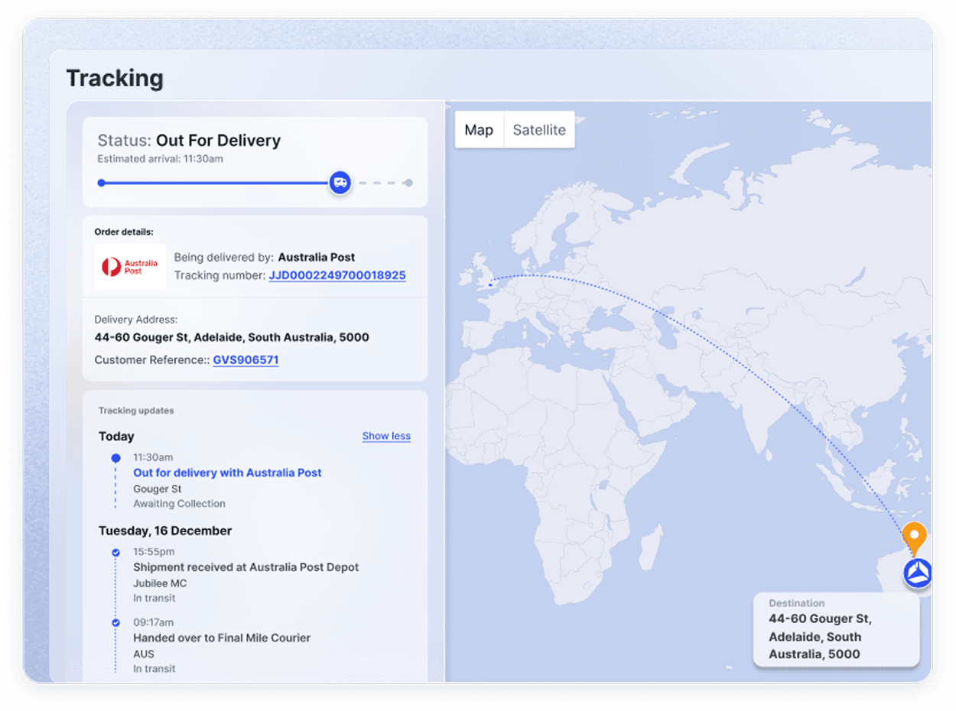Click 'Today' heading in tracking updates
Image resolution: width=956 pixels, height=711 pixels.
point(116,437)
